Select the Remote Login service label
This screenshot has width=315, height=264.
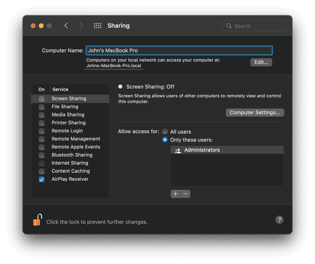click(x=67, y=131)
